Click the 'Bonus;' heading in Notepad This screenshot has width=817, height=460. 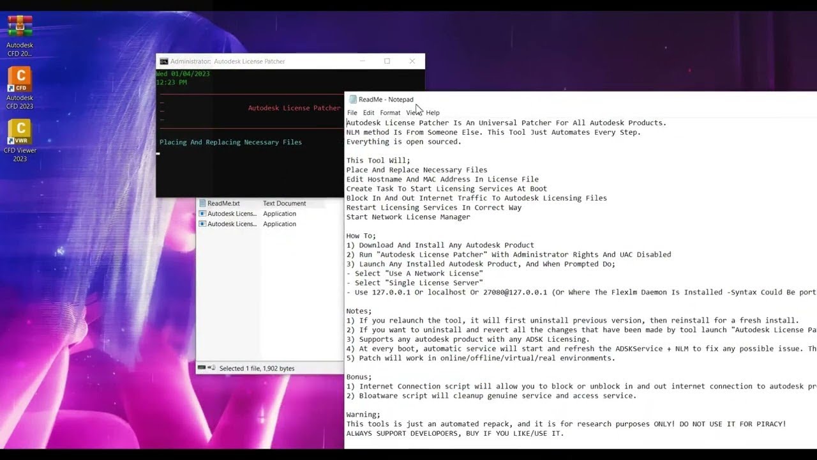pyautogui.click(x=359, y=377)
